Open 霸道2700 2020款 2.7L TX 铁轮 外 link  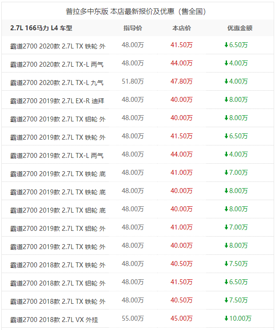[x=58, y=45]
